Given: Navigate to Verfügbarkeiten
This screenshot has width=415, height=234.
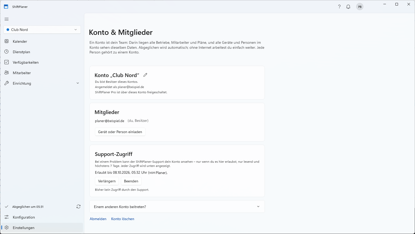Looking at the screenshot, I should pyautogui.click(x=42, y=62).
